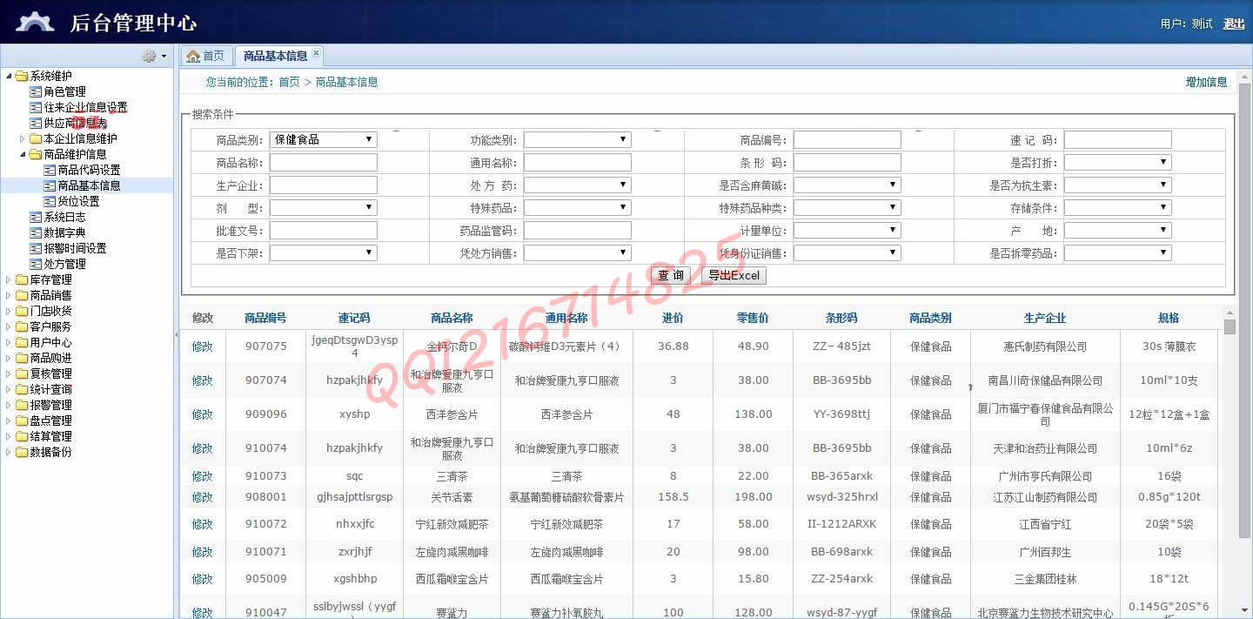This screenshot has width=1253, height=619.
Task: Sort by the 零售价 column header
Action: pyautogui.click(x=753, y=318)
